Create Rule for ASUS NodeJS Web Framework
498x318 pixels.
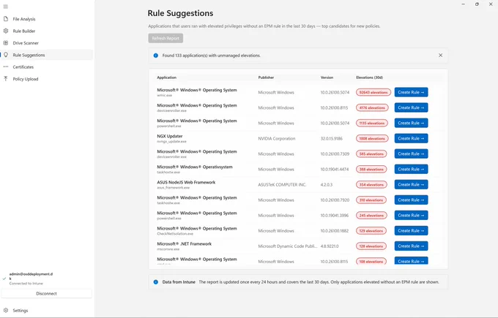(x=411, y=184)
